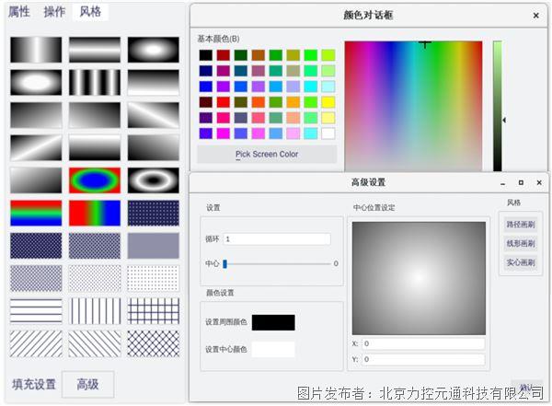Open the 高级 fill settings button
The image size is (552, 406).
coord(87,384)
